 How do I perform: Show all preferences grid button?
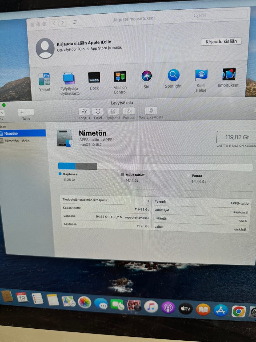click(x=75, y=22)
